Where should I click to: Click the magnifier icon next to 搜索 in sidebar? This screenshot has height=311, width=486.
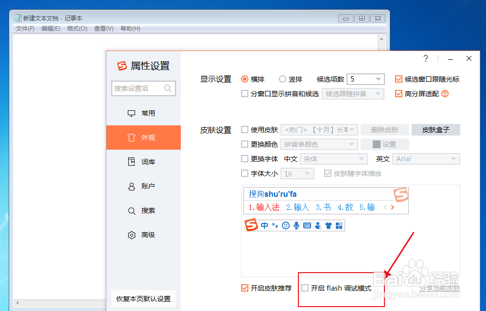131,210
